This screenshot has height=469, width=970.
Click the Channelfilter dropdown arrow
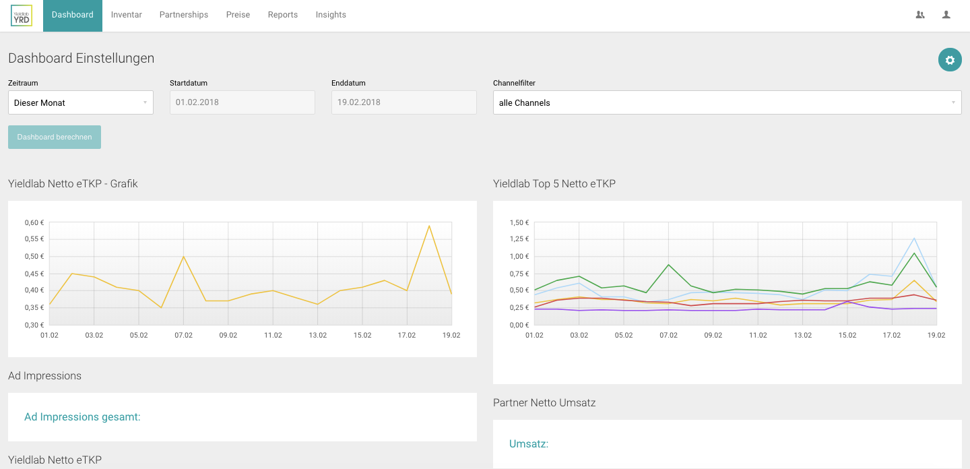[953, 102]
